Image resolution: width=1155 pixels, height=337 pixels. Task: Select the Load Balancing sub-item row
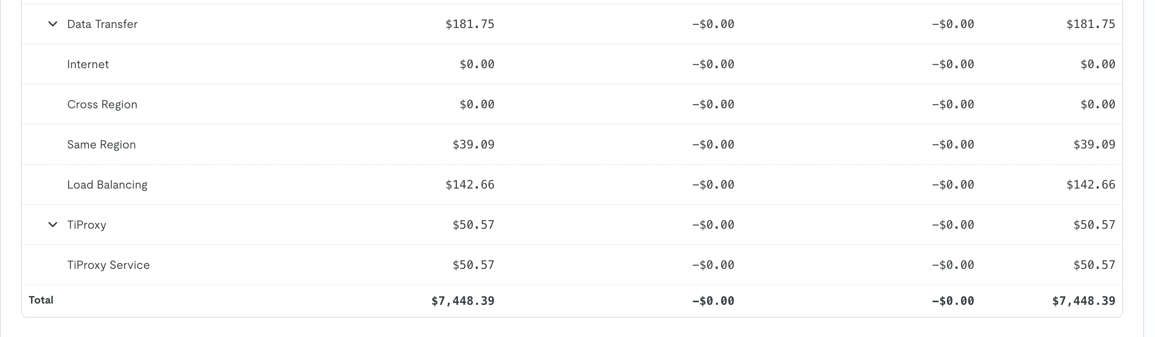coord(107,184)
